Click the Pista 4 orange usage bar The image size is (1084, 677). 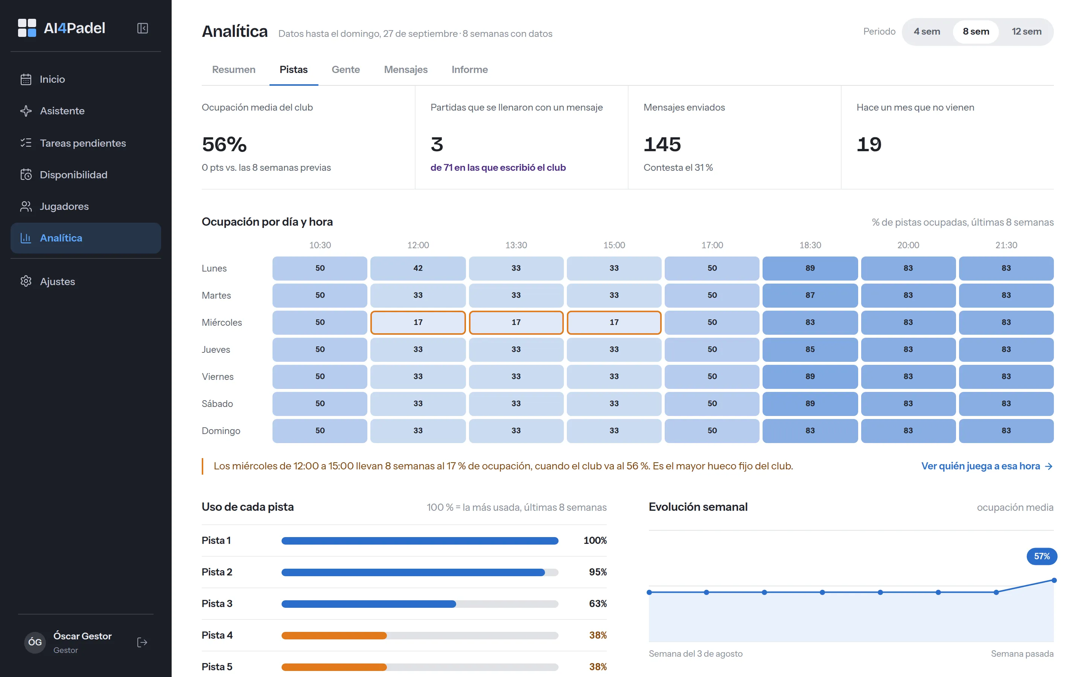click(x=334, y=635)
